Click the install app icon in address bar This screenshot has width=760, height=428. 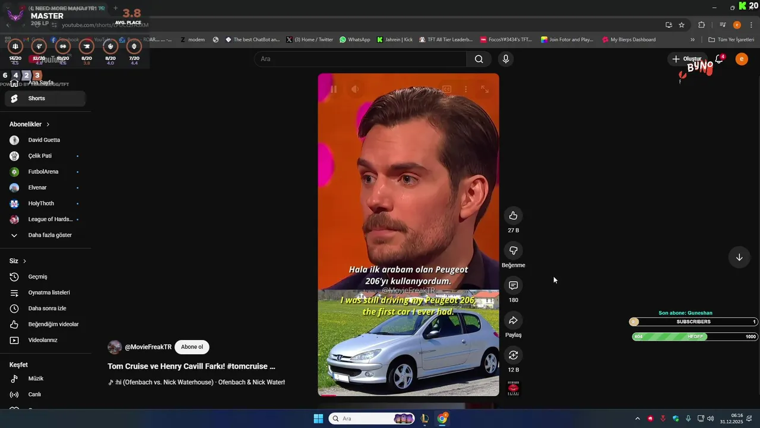[669, 25]
